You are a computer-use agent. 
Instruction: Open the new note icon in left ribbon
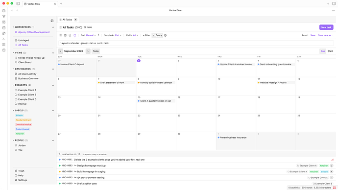point(4,11)
